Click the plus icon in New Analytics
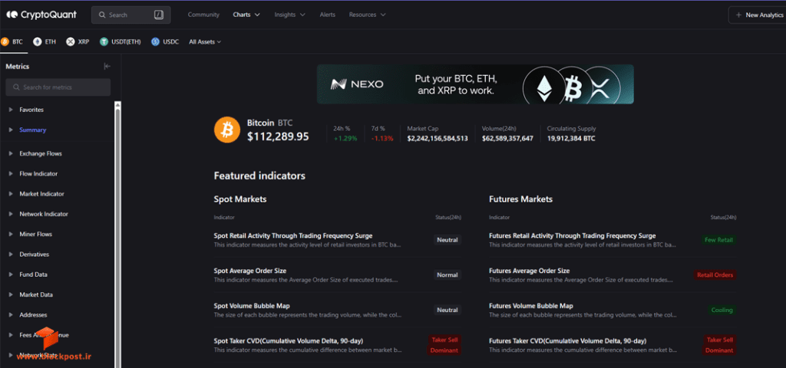This screenshot has width=786, height=368. point(738,15)
